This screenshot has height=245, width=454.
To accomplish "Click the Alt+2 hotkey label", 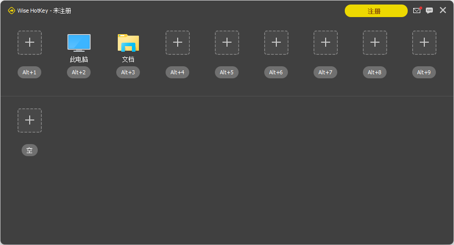I will (79, 72).
